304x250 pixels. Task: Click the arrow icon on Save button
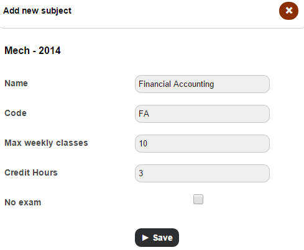tap(145, 238)
